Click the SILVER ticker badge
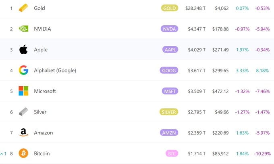This screenshot has width=274, height=164. click(x=168, y=112)
